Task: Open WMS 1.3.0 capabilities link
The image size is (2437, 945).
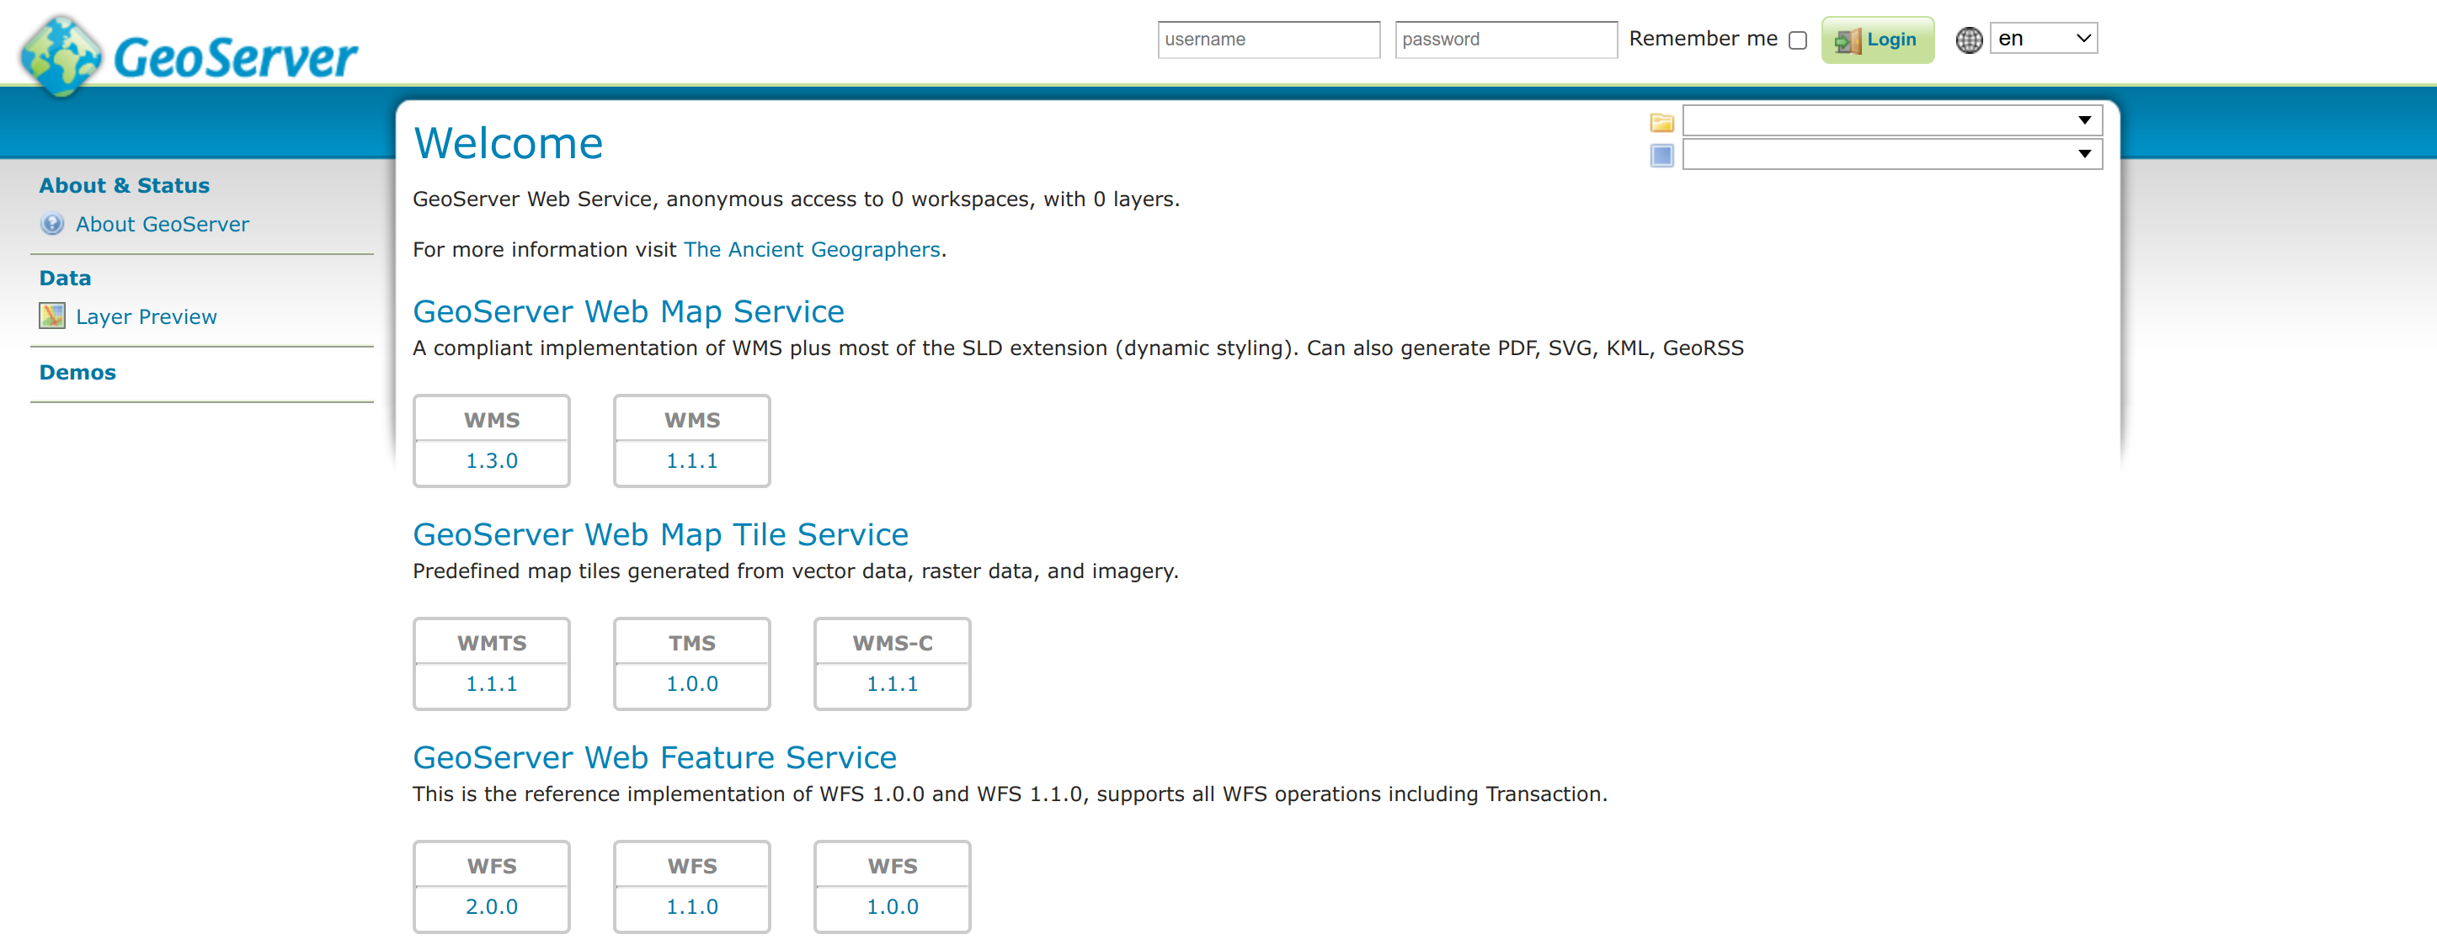Action: pyautogui.click(x=491, y=461)
